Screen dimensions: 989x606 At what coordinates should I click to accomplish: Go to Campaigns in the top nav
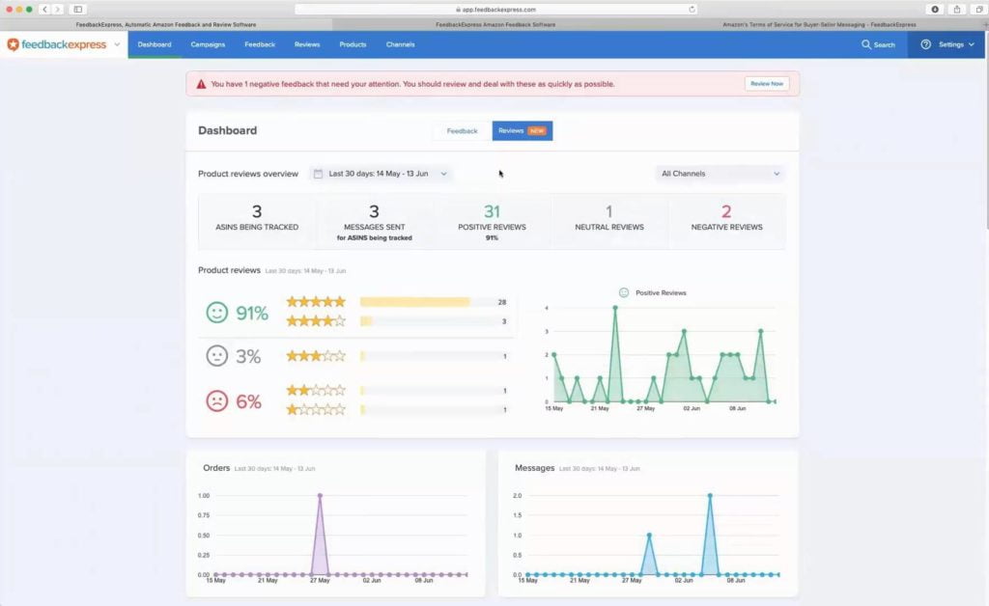209,44
